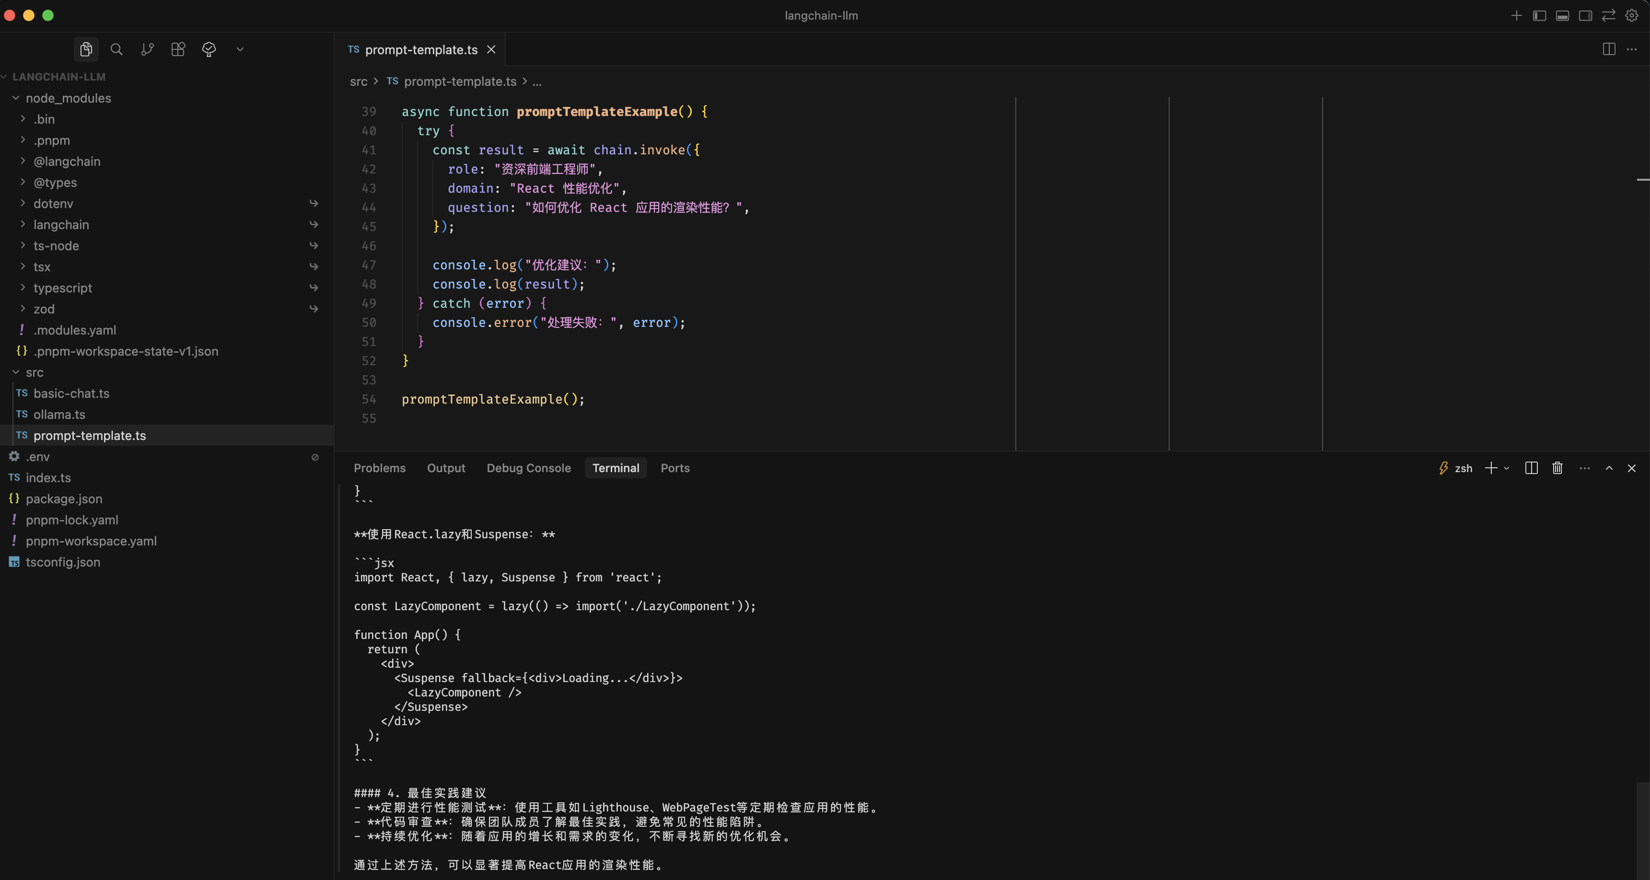The height and width of the screenshot is (880, 1650).
Task: Select the prompt-template.ts editor tab
Action: click(420, 49)
